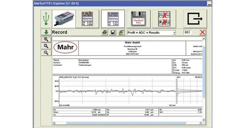Select the view record profile icon
Screen dimensions: 245x128
coord(113,19)
